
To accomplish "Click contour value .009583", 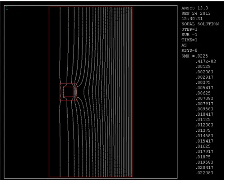I will (204, 109).
